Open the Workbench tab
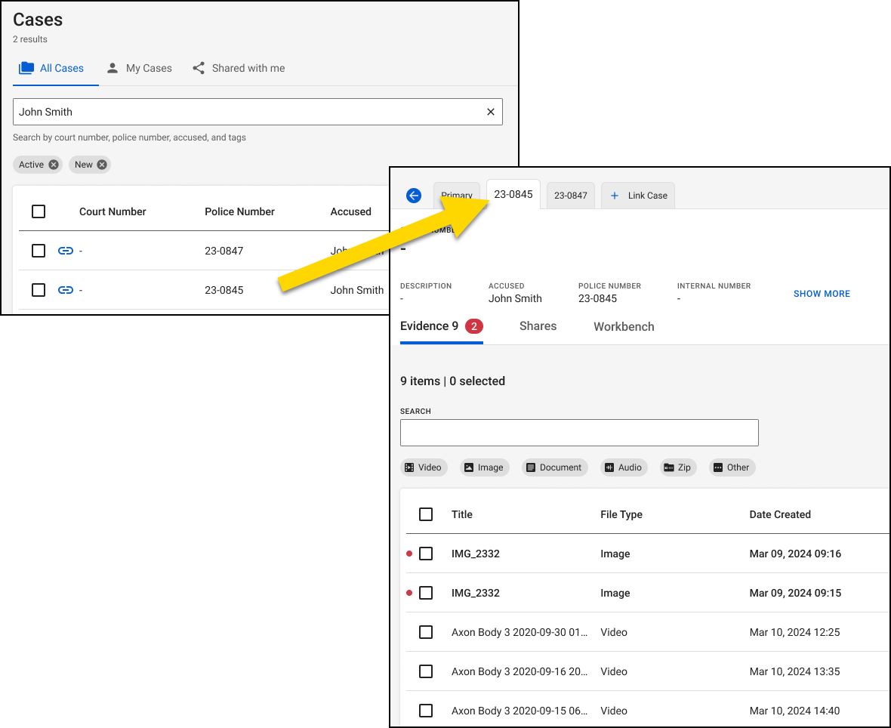The height and width of the screenshot is (728, 891). coord(624,327)
